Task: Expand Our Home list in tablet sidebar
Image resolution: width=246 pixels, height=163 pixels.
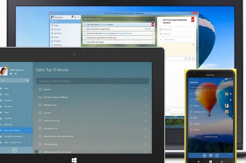Action: (x=29, y=107)
